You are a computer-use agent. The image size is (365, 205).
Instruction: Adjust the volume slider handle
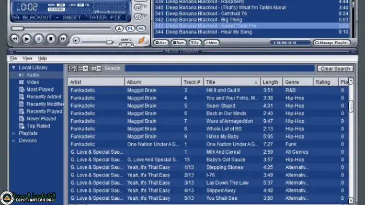pos(109,42)
